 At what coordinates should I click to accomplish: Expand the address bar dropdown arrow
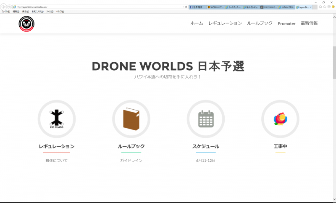[183, 7]
